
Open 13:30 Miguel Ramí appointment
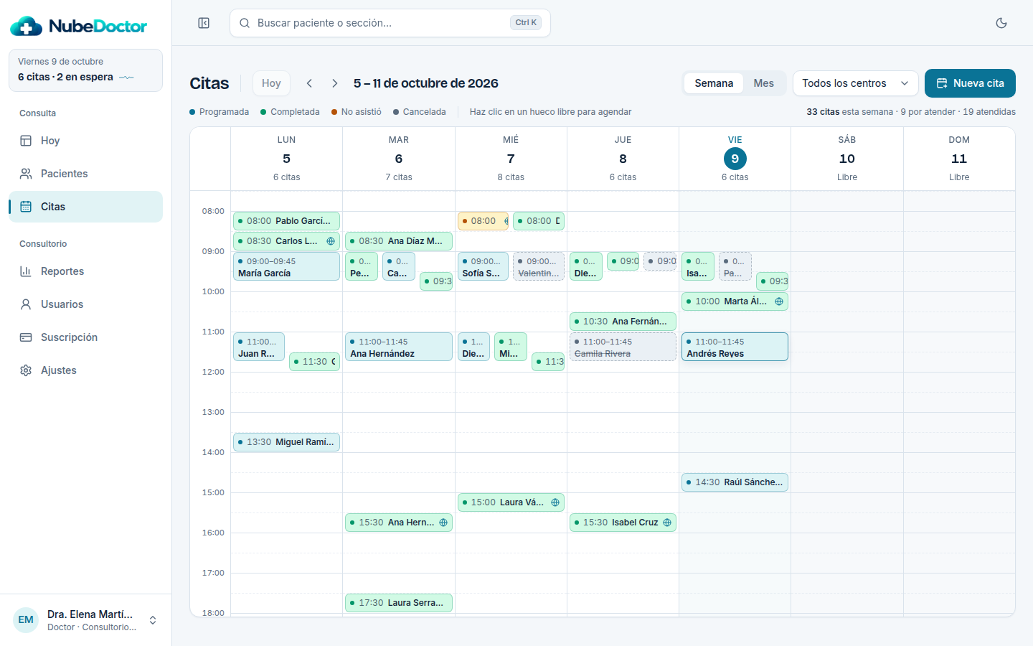point(286,442)
